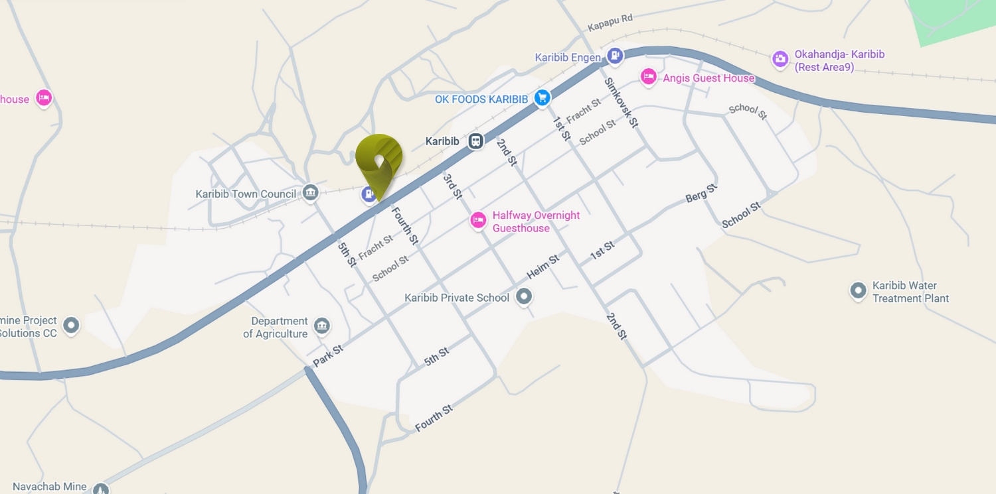Click the Karibib Private School marker icon
The height and width of the screenshot is (494, 996).
click(525, 296)
